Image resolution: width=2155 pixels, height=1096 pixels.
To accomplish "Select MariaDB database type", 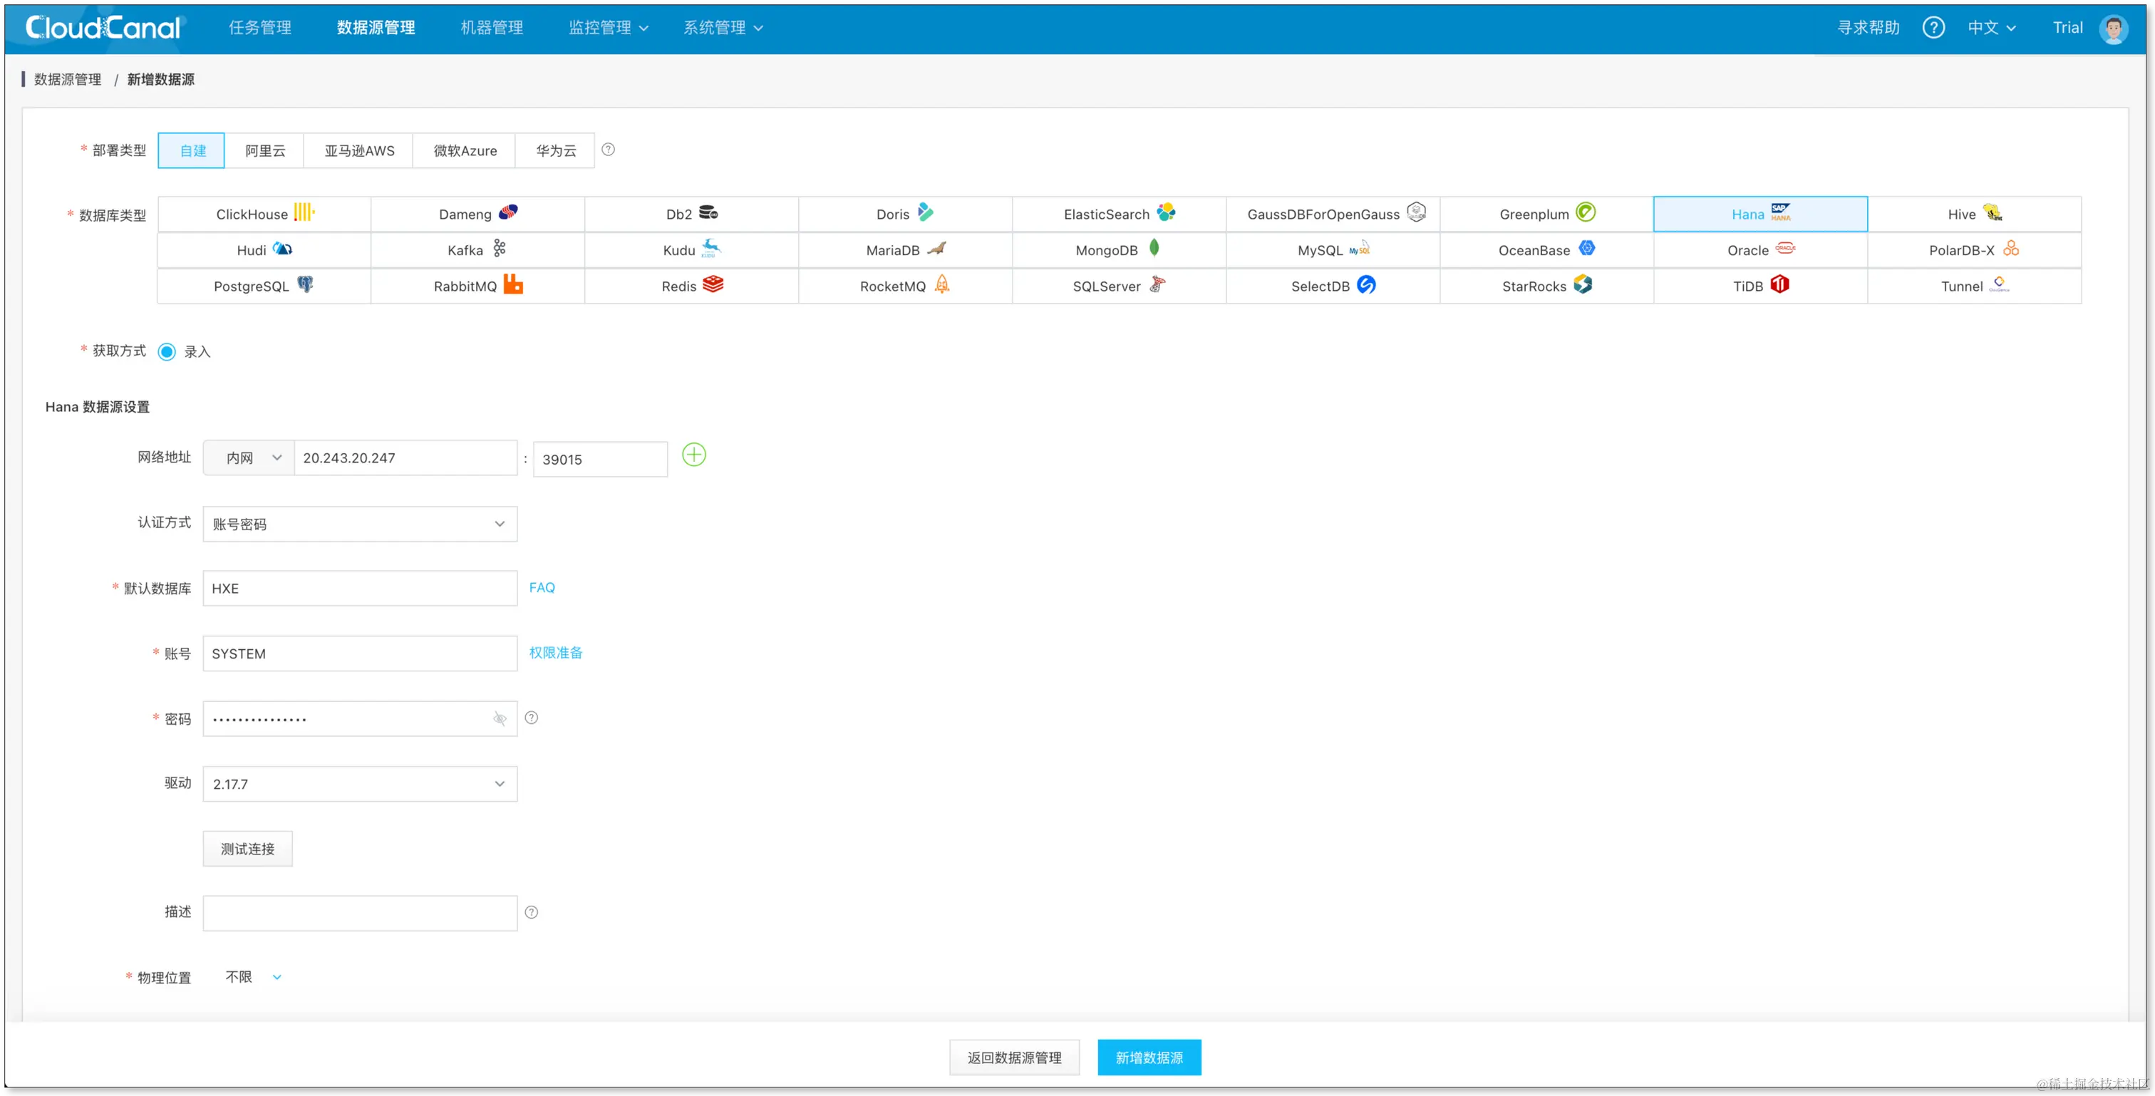I will (905, 250).
